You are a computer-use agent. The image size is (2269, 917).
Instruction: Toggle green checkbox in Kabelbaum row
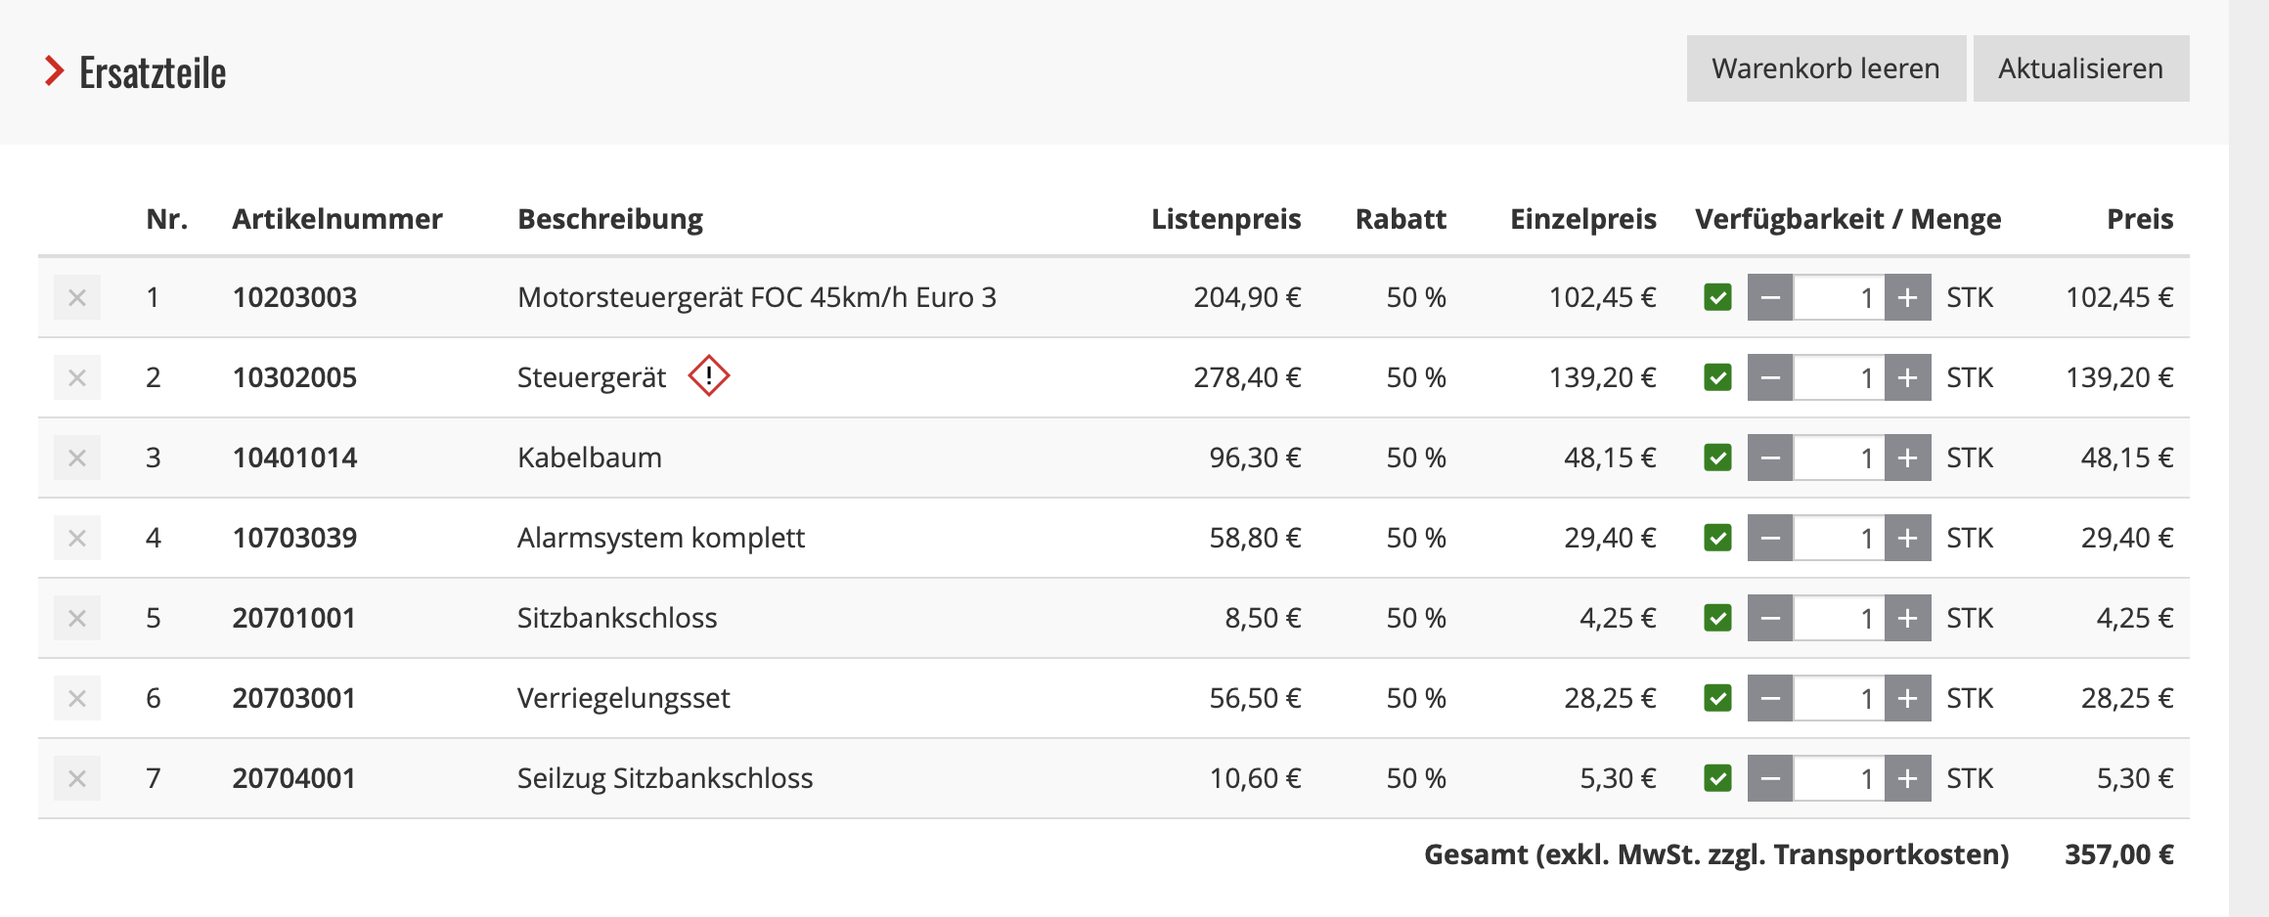click(x=1717, y=458)
